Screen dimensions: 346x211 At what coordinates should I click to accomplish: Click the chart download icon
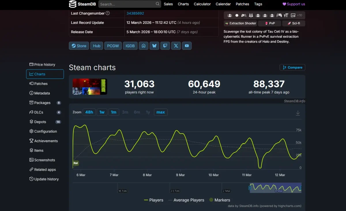pos(298,113)
